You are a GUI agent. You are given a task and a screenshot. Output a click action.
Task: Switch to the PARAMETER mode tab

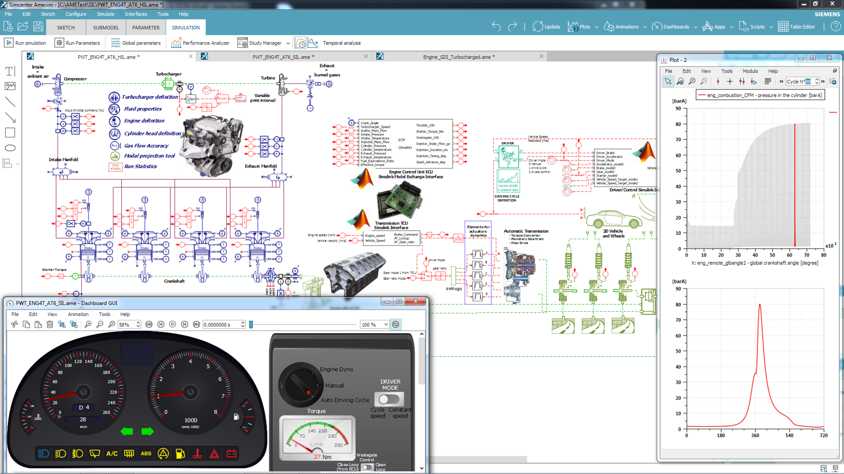146,27
